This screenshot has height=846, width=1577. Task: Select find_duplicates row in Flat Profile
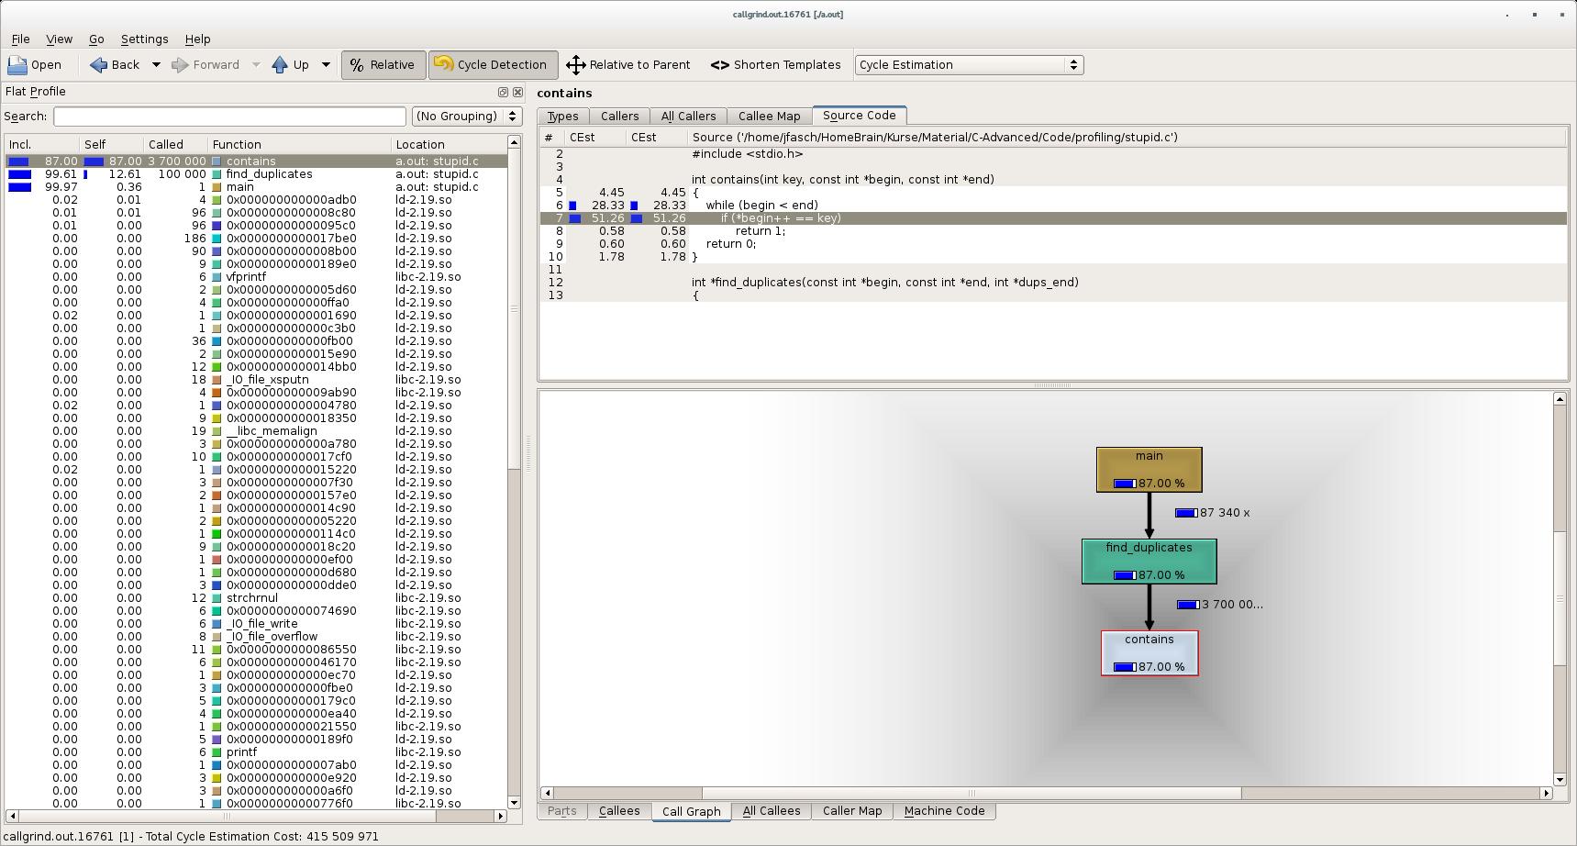pos(268,174)
